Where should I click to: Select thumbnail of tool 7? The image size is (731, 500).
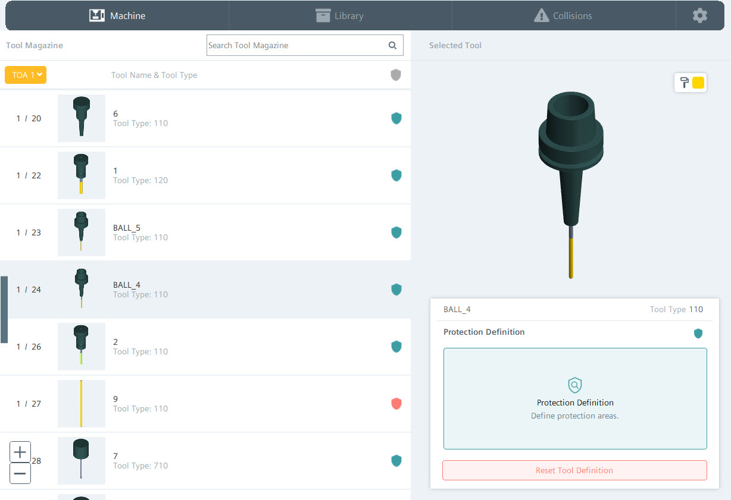pos(82,461)
